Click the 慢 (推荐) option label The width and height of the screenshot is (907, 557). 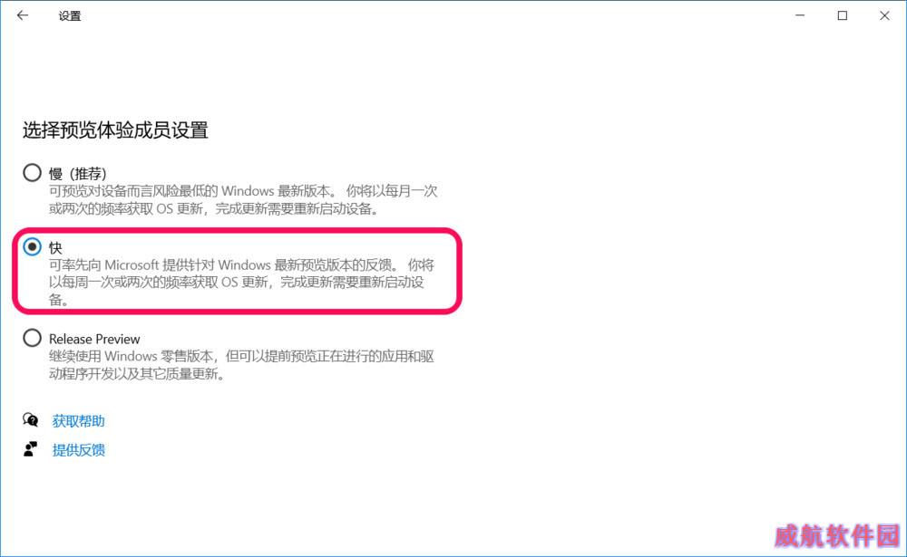tap(77, 173)
